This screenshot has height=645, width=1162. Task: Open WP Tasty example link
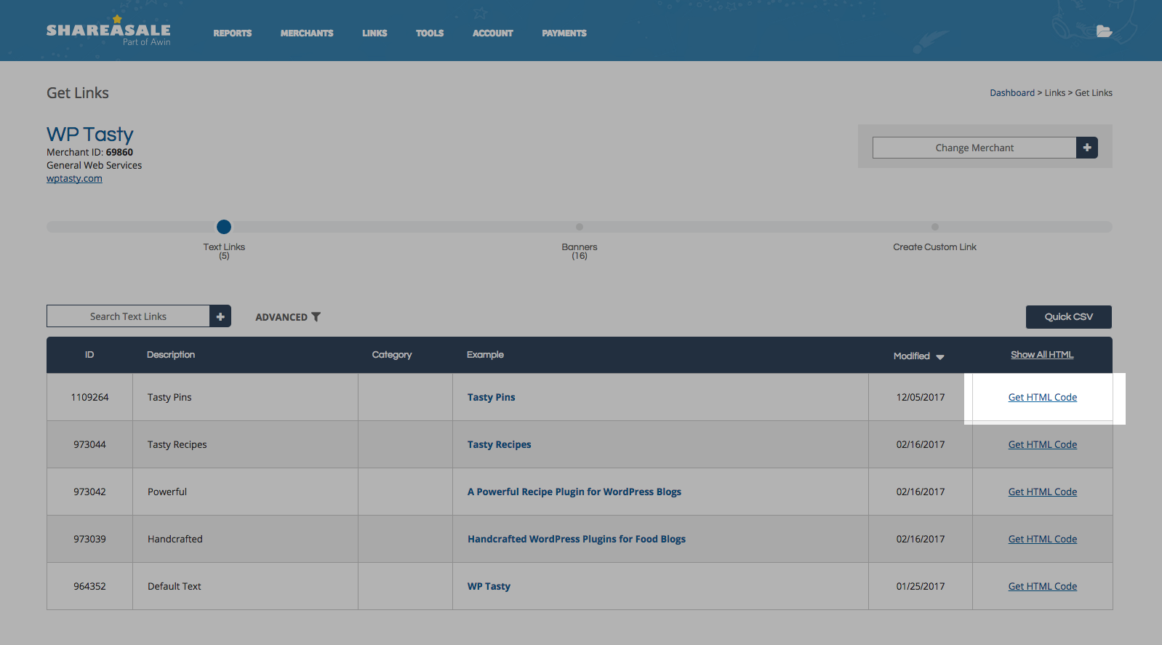pos(489,586)
